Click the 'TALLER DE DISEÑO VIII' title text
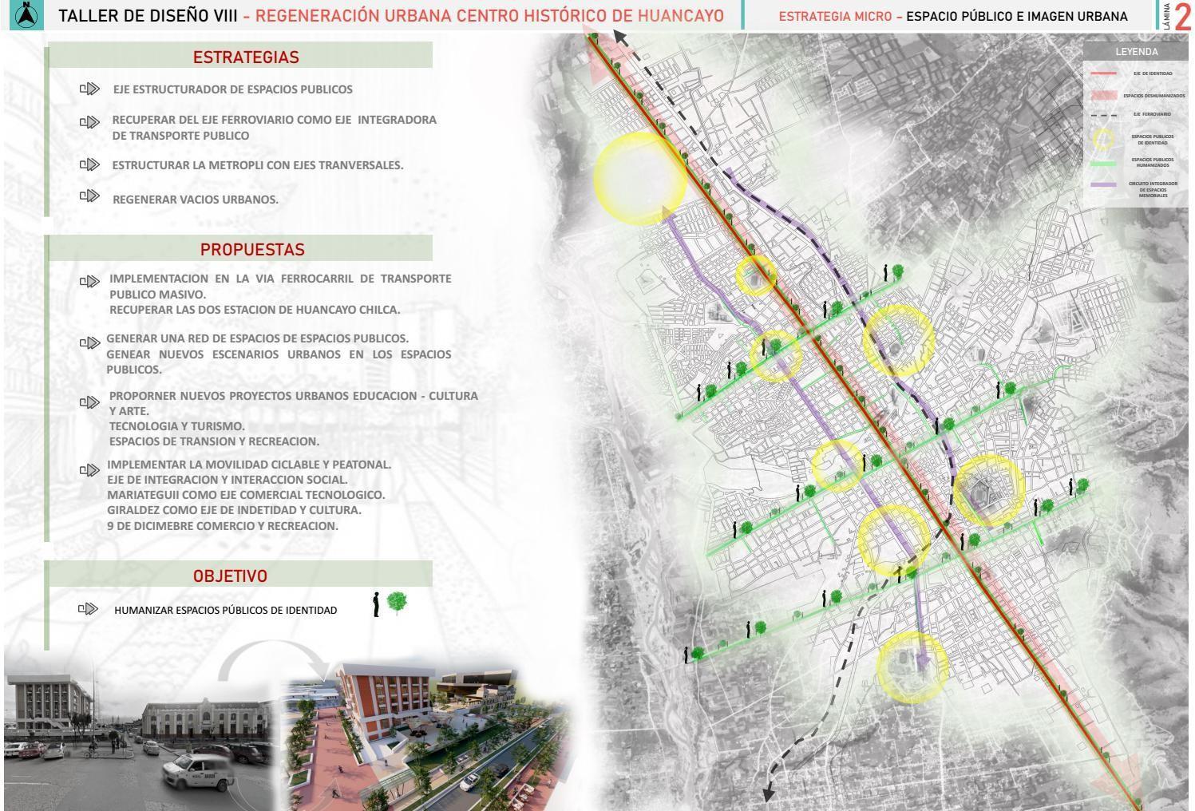The height and width of the screenshot is (811, 1195). (148, 16)
